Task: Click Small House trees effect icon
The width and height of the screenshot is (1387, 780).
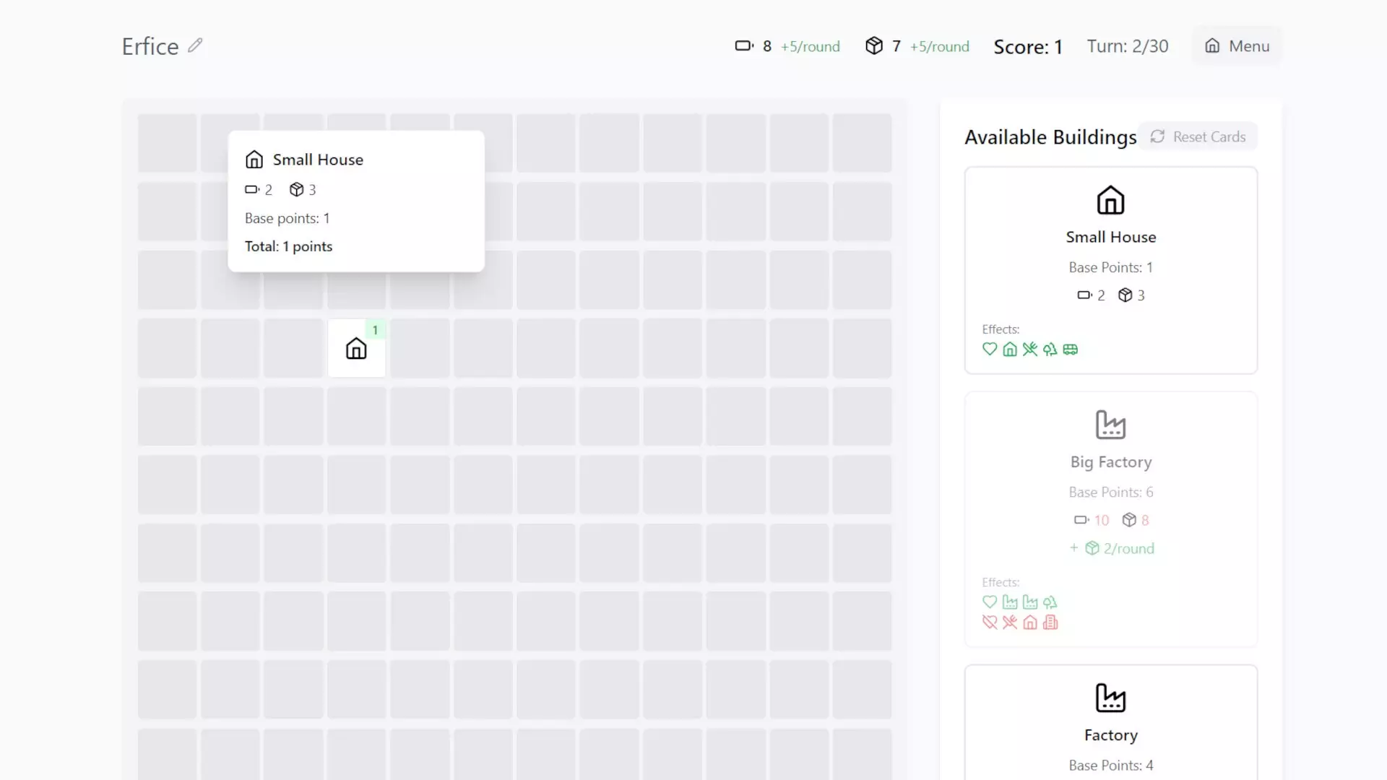Action: 1050,350
